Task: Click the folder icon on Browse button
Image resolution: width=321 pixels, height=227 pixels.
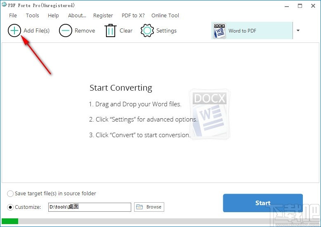Action: pos(139,207)
